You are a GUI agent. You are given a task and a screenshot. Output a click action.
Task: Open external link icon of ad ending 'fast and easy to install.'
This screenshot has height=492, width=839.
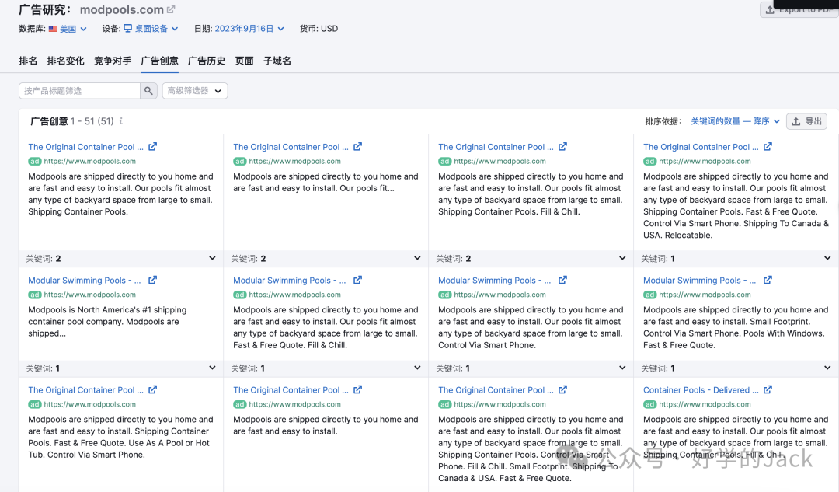[x=357, y=389]
